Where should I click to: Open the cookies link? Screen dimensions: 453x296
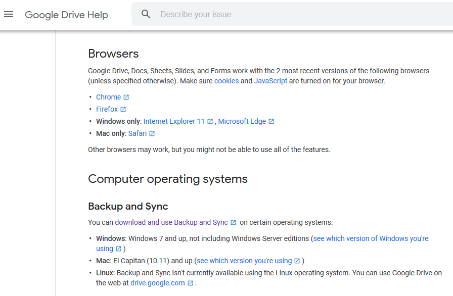click(226, 81)
